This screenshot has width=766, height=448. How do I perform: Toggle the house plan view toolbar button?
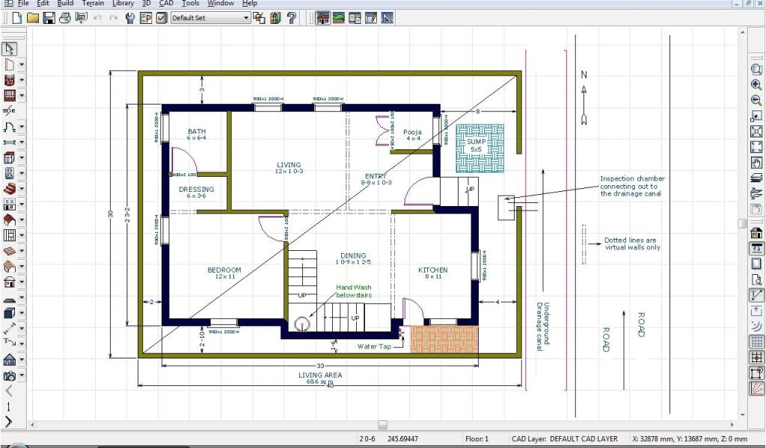(323, 17)
